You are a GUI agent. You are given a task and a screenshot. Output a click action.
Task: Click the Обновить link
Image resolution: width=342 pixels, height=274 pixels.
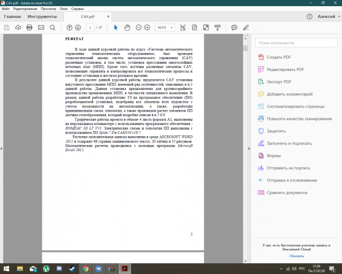(x=296, y=255)
